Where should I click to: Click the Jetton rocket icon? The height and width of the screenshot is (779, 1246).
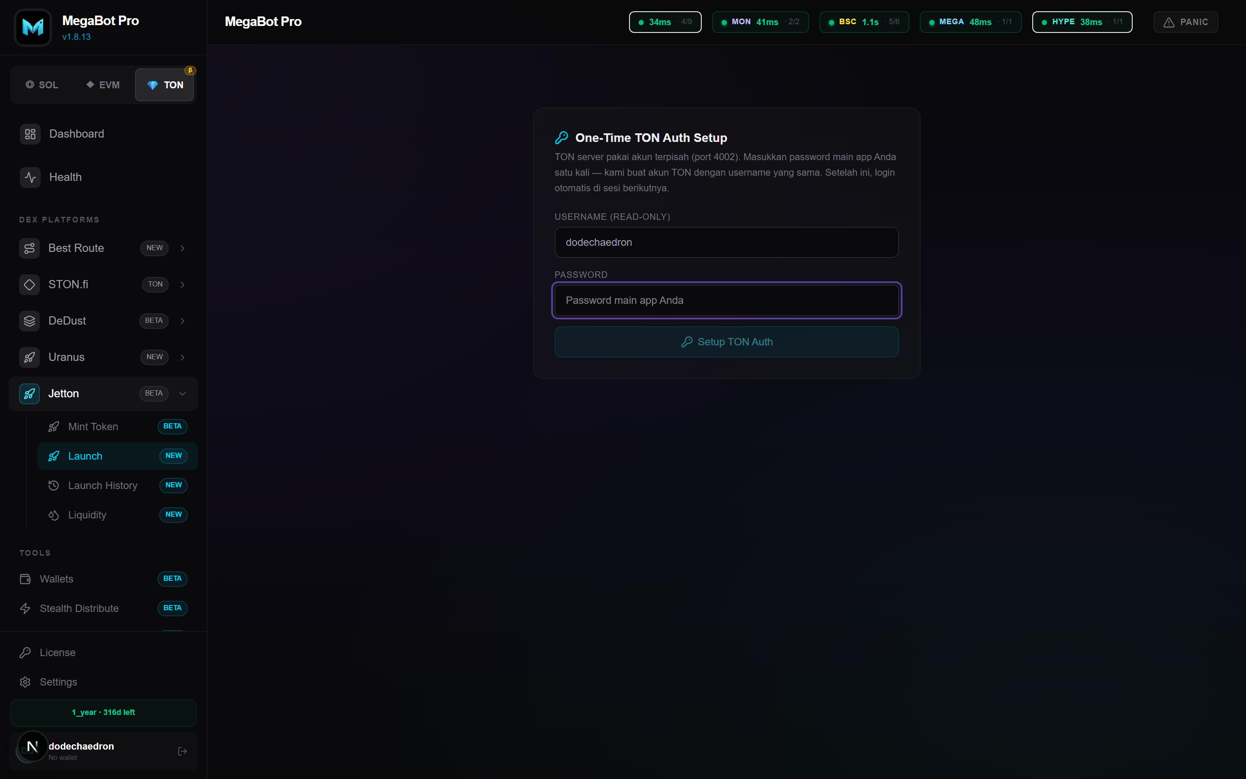pyautogui.click(x=29, y=394)
